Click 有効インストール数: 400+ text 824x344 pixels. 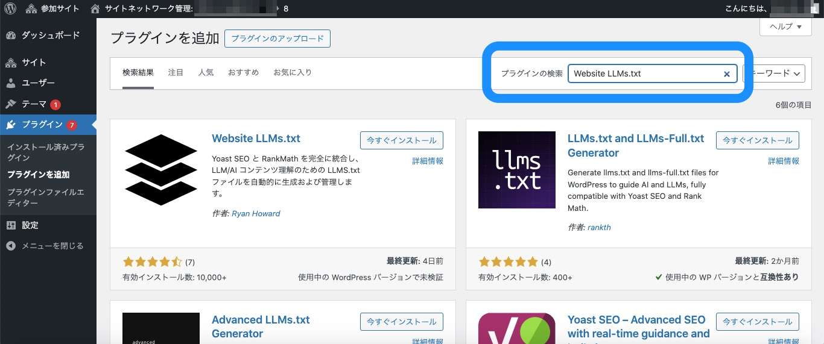[x=525, y=277]
